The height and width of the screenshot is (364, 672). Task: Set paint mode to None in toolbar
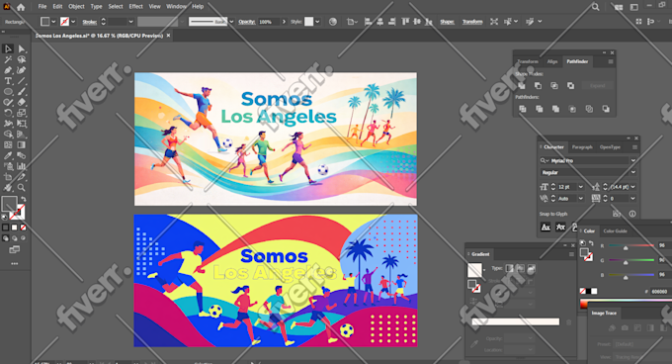23,227
